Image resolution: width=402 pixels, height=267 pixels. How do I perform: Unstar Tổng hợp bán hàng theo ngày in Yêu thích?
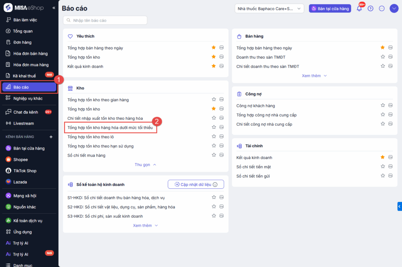coord(214,48)
